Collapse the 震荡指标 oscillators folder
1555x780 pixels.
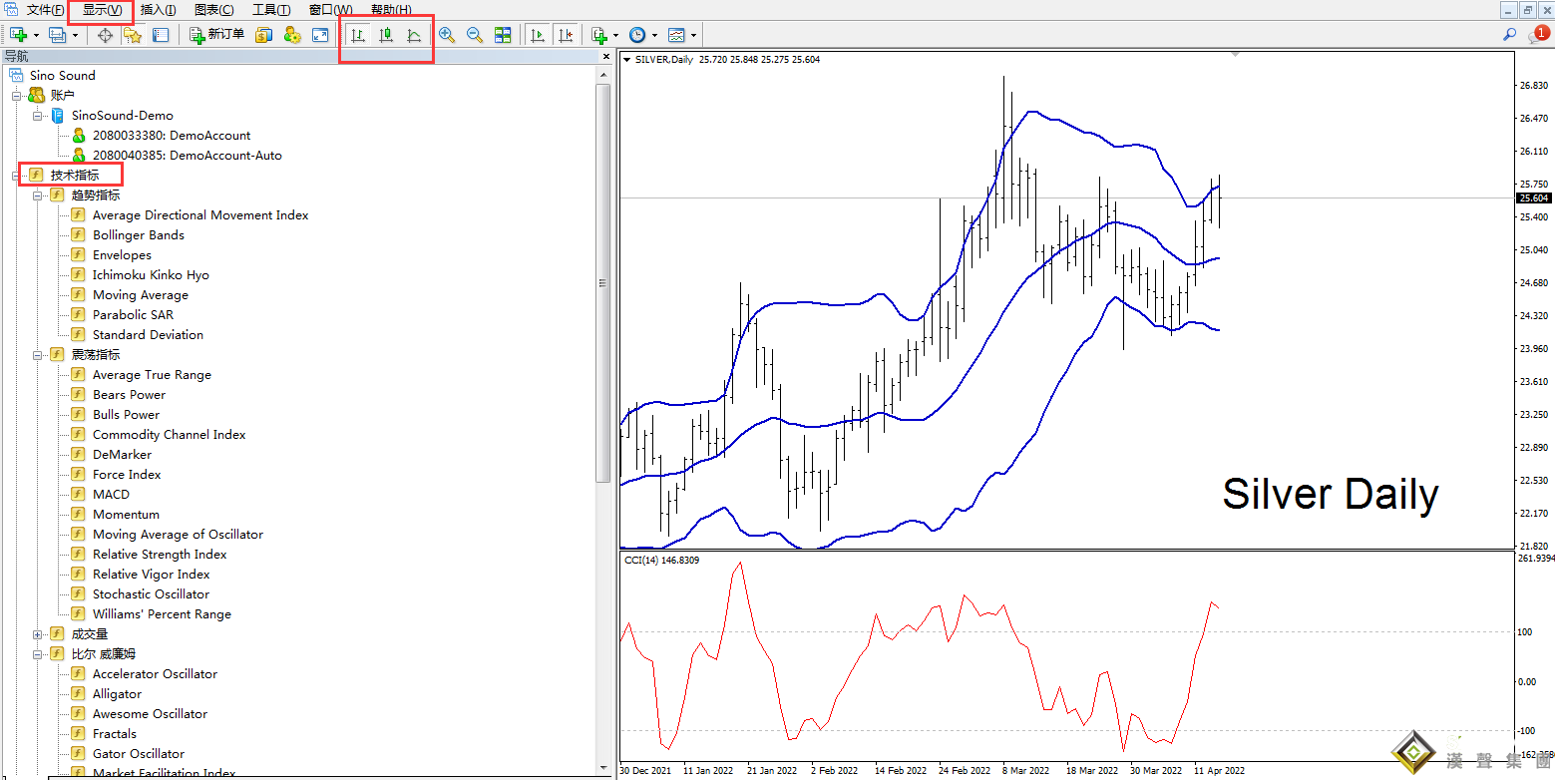point(38,355)
